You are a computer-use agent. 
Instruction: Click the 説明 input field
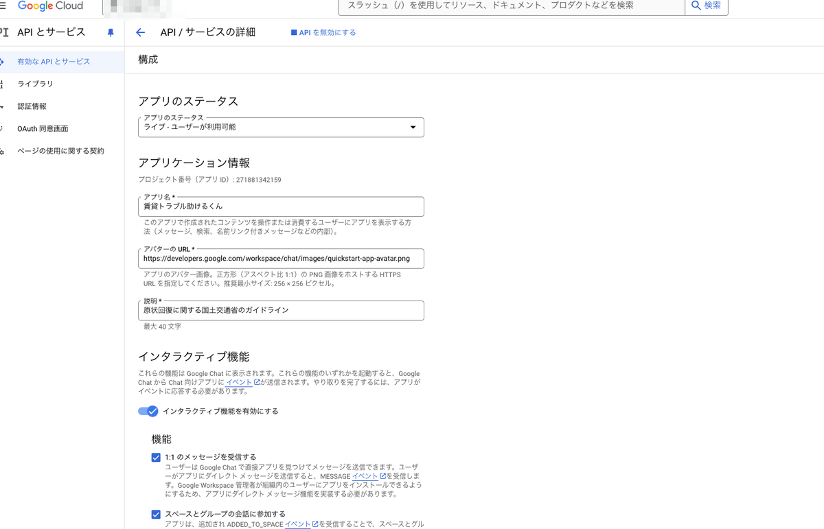pos(281,310)
